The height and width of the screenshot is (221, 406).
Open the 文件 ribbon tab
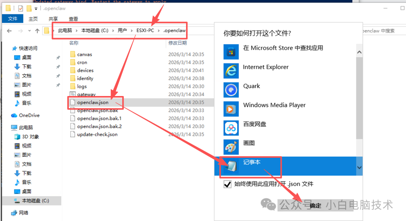click(x=12, y=19)
